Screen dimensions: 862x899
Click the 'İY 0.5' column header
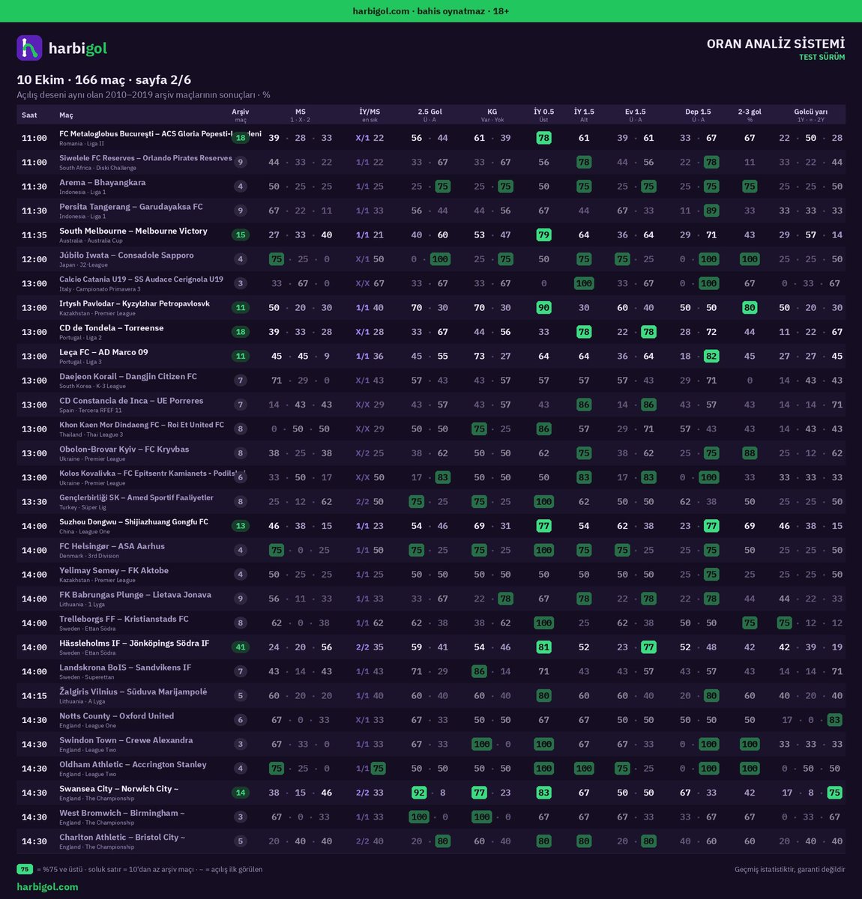(543, 112)
